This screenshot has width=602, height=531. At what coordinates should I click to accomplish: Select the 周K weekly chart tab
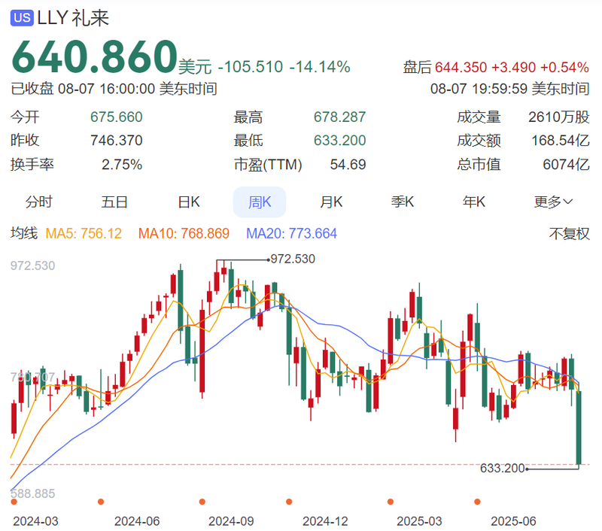coord(260,202)
